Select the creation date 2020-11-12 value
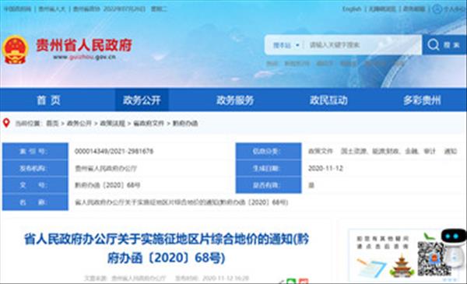This screenshot has height=284, width=467. tap(325, 169)
